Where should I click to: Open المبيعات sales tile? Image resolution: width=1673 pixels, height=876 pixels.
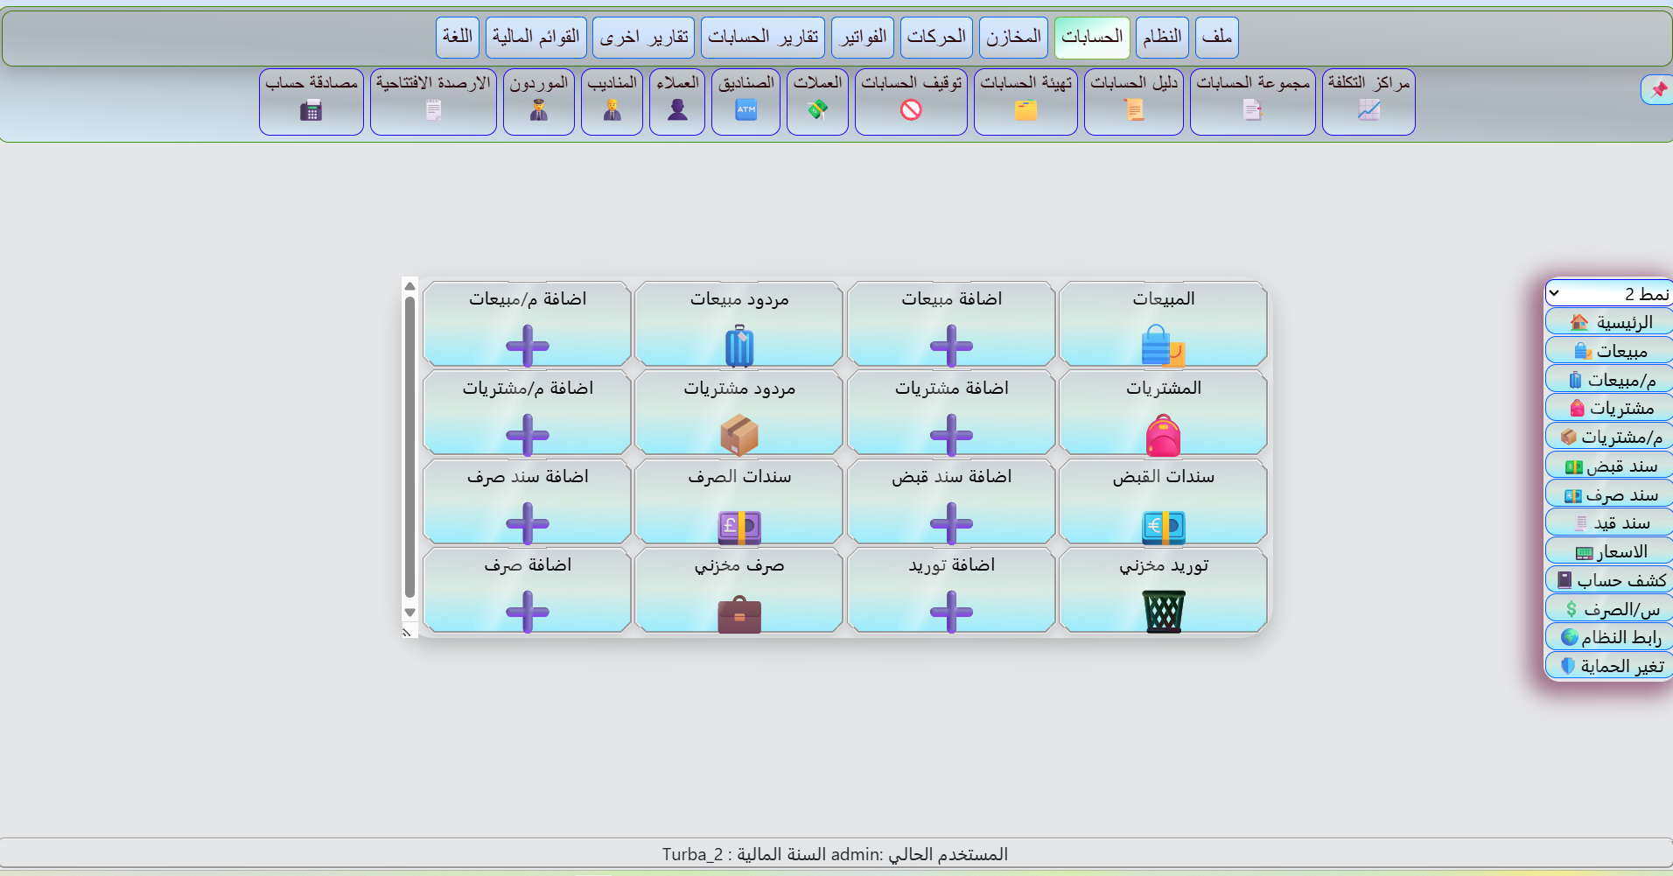pyautogui.click(x=1163, y=324)
